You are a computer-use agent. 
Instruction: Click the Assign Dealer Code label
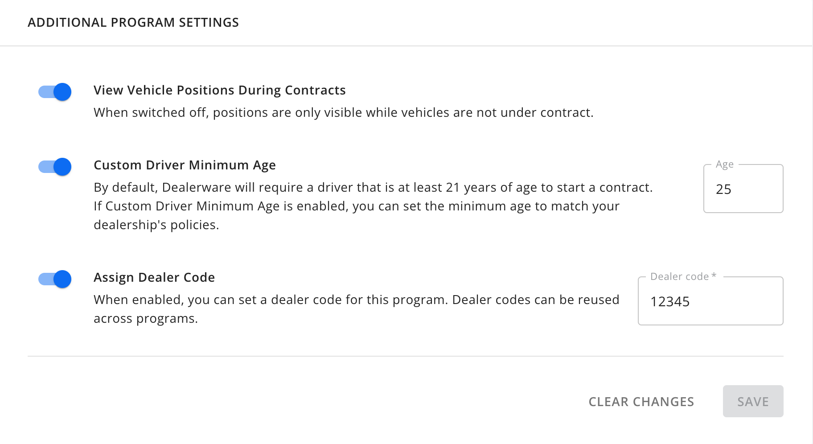click(x=154, y=277)
